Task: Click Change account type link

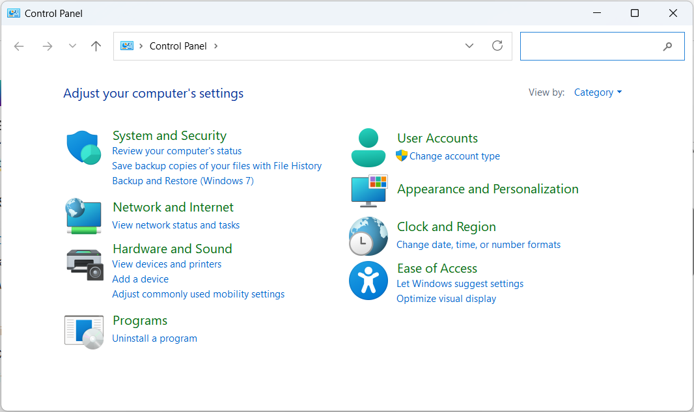Action: [454, 156]
